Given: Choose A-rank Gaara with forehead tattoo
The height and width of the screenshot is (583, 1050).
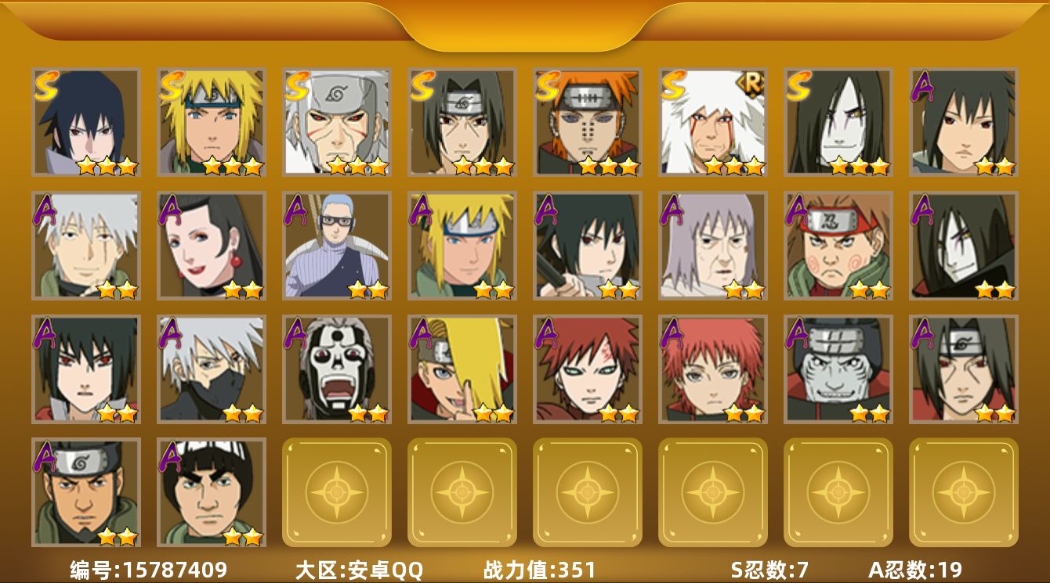Looking at the screenshot, I should (x=588, y=369).
